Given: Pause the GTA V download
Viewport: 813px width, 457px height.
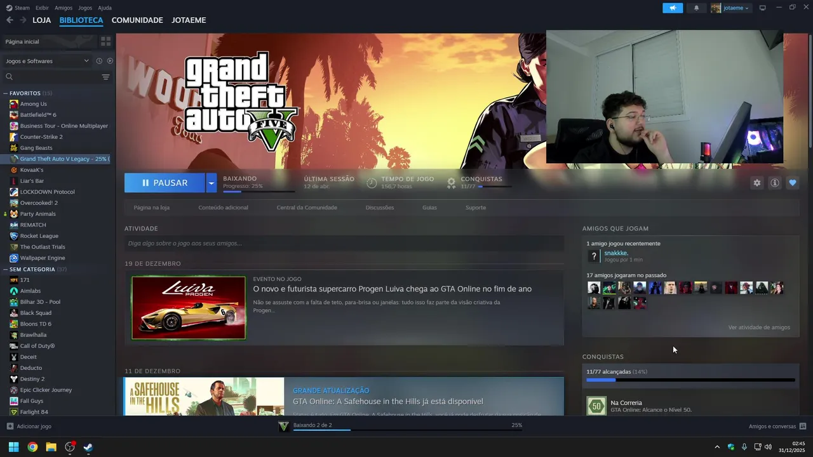Looking at the screenshot, I should click(165, 183).
